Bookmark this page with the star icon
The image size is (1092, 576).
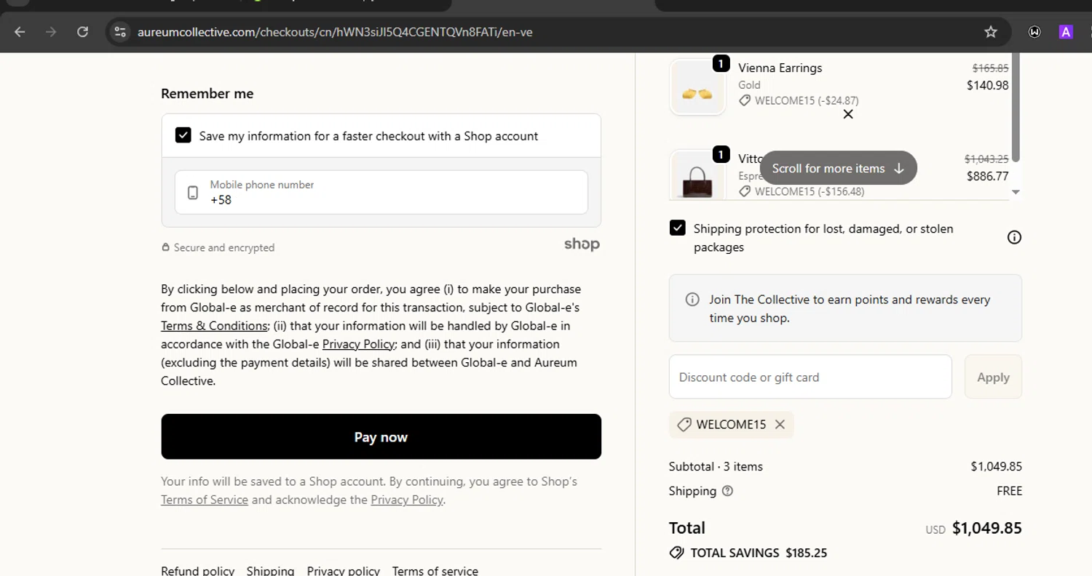(991, 32)
